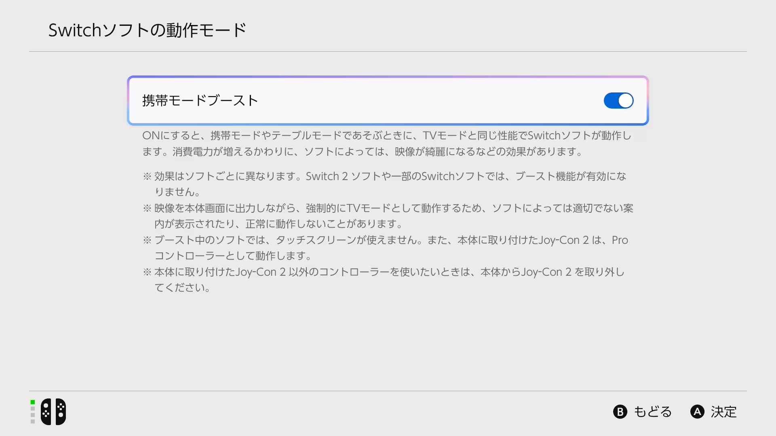Click the 携帯モードブースト label text
This screenshot has height=436, width=776.
click(x=200, y=101)
